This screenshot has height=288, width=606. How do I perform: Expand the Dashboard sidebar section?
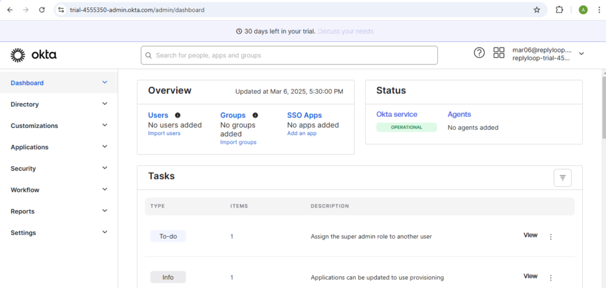(105, 82)
